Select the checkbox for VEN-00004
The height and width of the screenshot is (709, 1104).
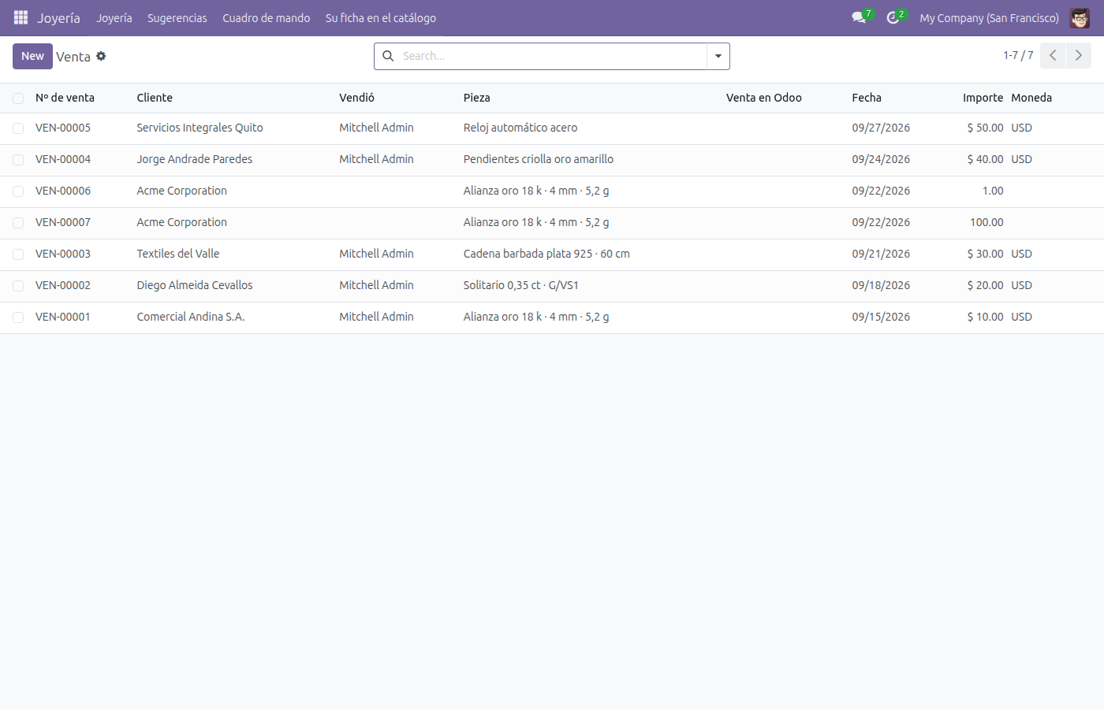(18, 160)
